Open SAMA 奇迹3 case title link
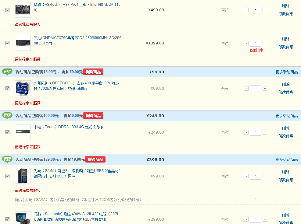 [77, 173]
